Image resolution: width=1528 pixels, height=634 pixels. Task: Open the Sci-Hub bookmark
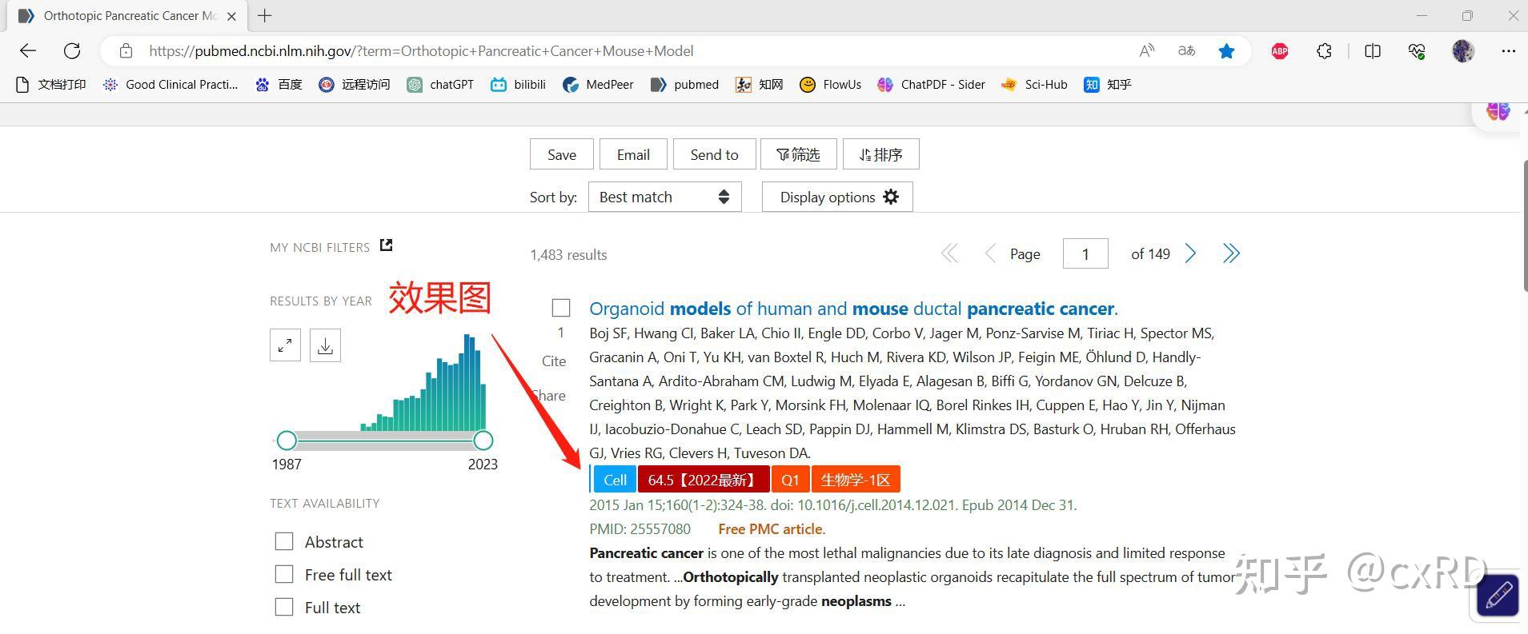coord(1034,85)
